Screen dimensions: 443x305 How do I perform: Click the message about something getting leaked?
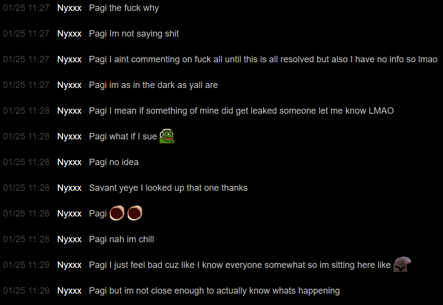[241, 111]
